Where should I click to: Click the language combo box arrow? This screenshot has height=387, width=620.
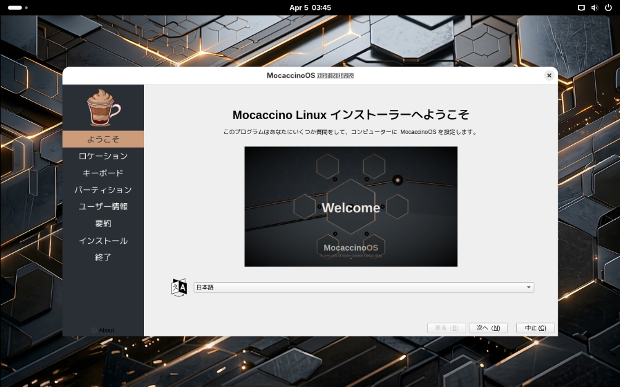[x=529, y=287]
